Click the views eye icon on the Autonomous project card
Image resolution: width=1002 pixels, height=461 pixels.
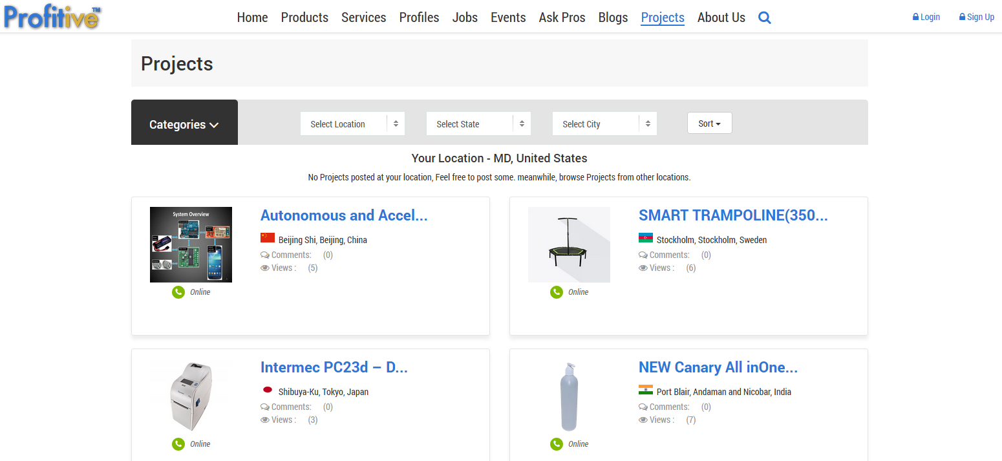pyautogui.click(x=264, y=268)
